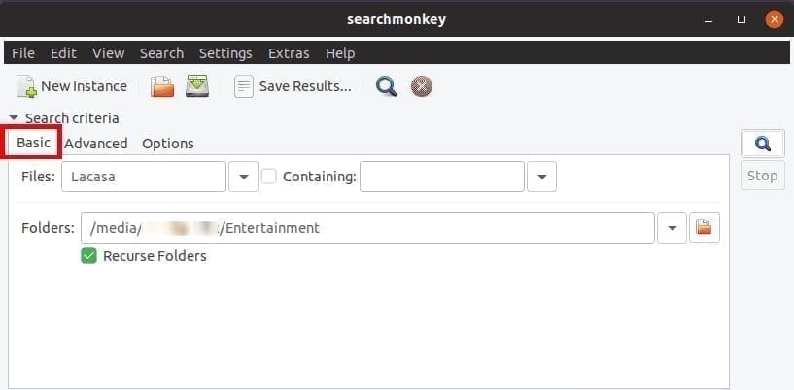Click the Stop button
The height and width of the screenshot is (390, 794).
coord(763,176)
